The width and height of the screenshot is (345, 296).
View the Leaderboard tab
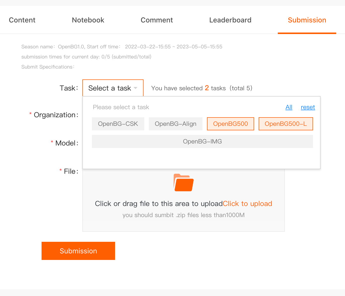coord(230,20)
